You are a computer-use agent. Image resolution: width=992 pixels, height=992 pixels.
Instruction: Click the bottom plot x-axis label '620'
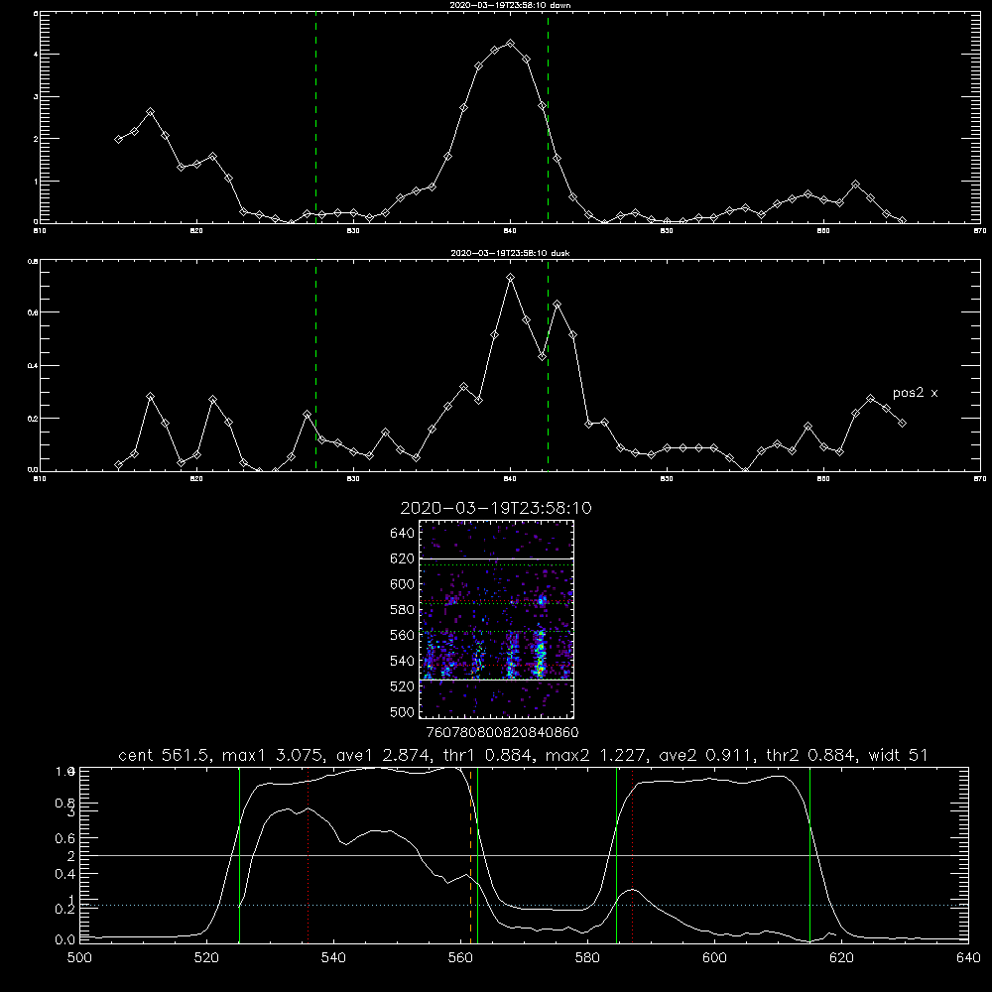pyautogui.click(x=841, y=958)
